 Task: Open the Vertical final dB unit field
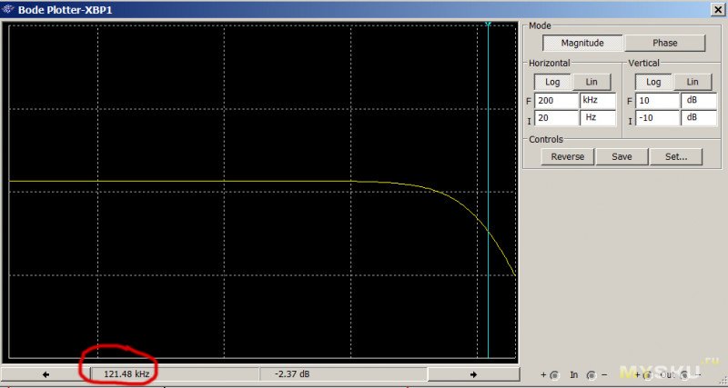[x=697, y=100]
